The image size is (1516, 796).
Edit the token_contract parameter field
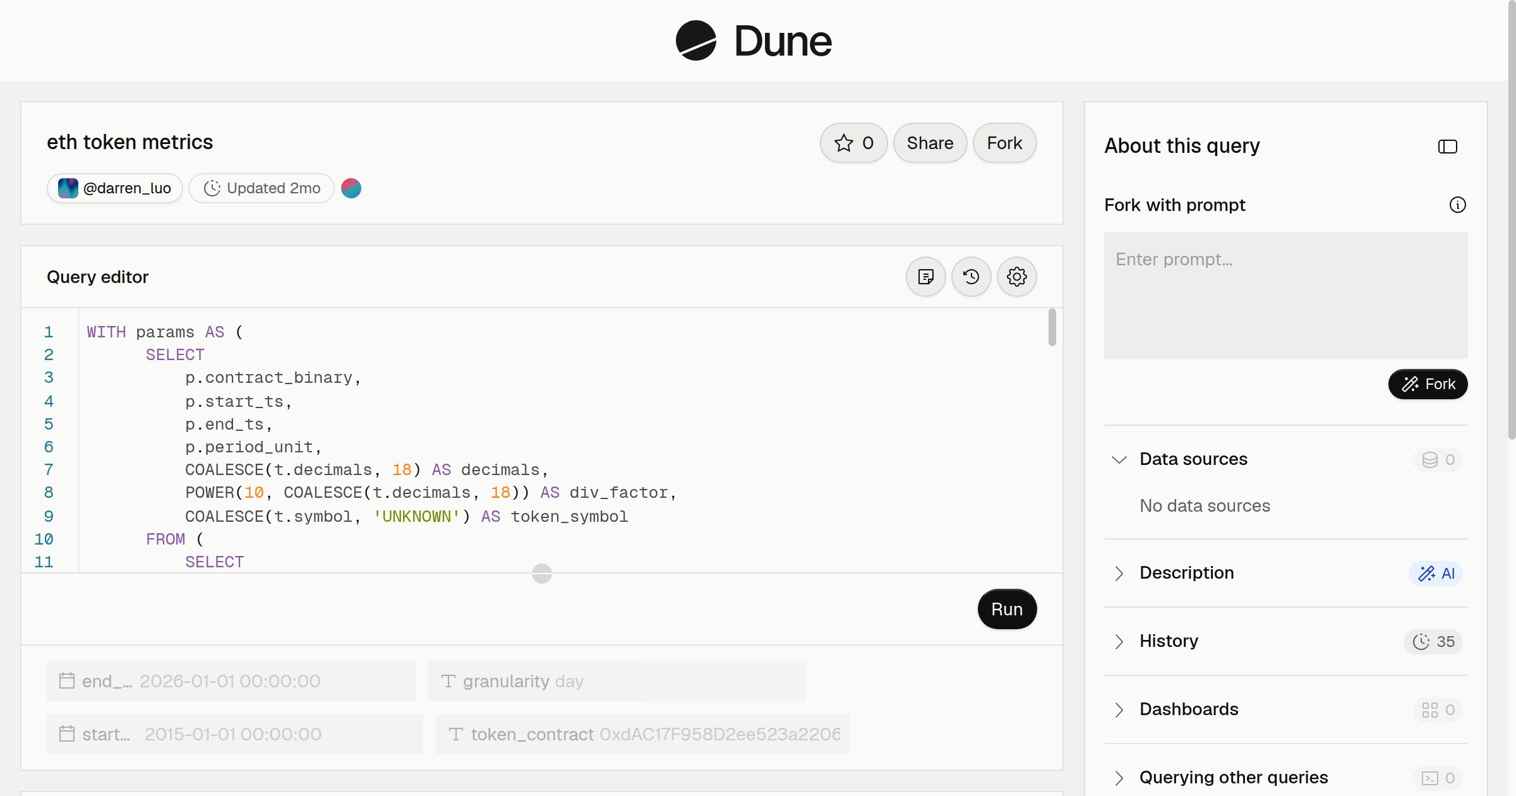pyautogui.click(x=642, y=734)
